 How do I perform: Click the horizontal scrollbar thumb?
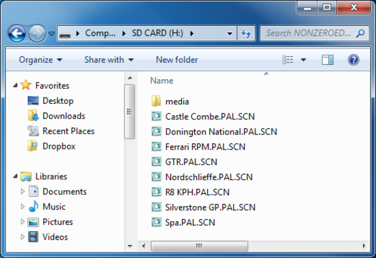[199, 246]
